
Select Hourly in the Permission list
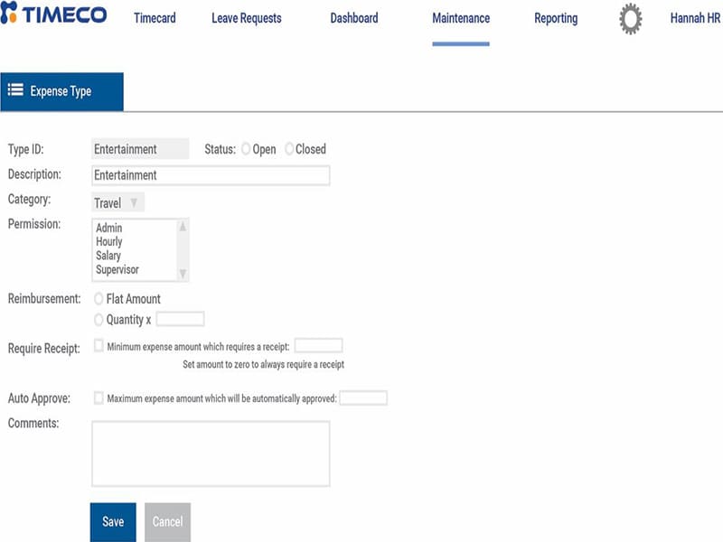click(108, 241)
